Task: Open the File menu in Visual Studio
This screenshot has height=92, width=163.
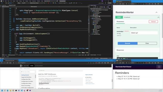Action: 3,1
